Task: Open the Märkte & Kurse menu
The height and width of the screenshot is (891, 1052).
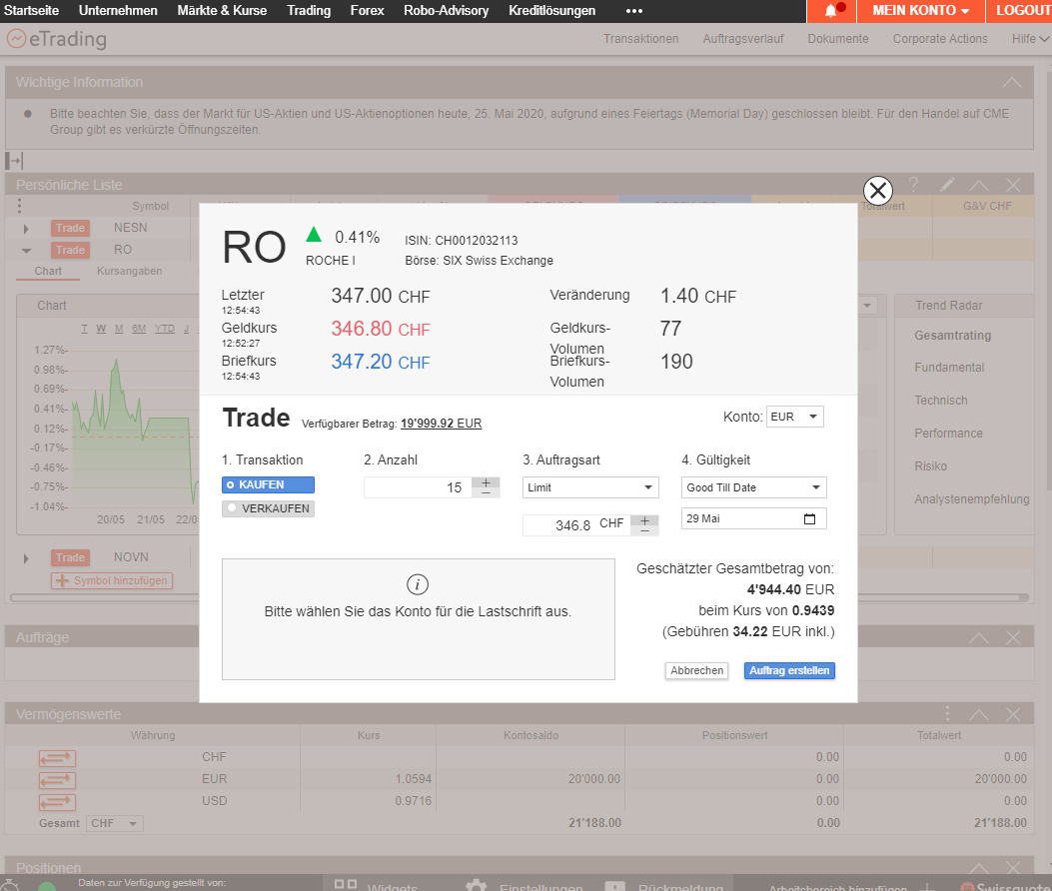Action: [x=222, y=11]
